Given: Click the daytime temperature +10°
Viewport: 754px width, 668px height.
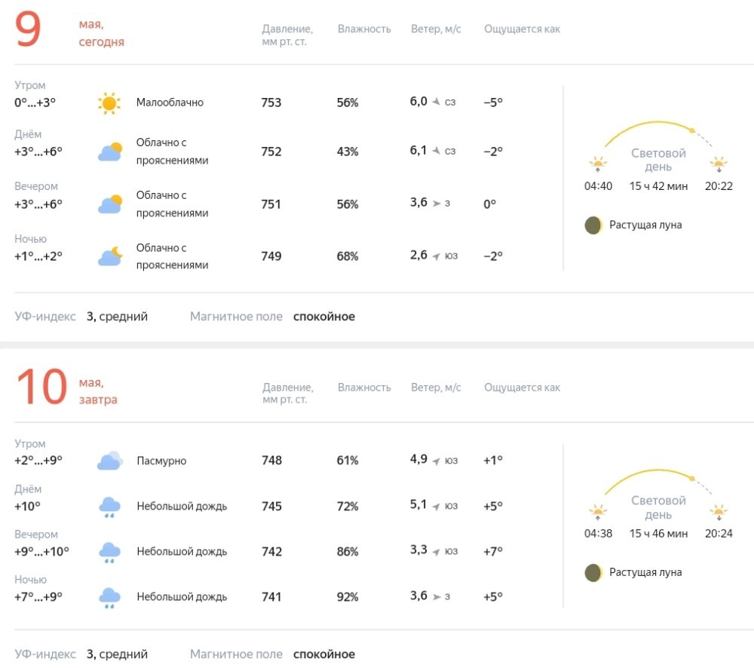Looking at the screenshot, I should (27, 507).
